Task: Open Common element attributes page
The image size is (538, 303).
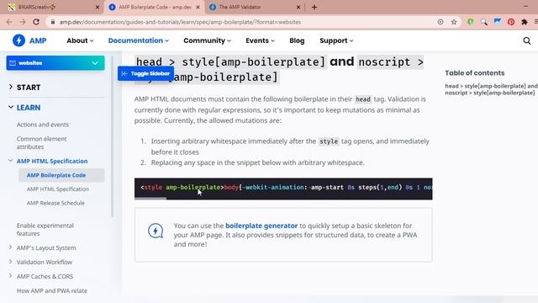Action: (x=41, y=142)
